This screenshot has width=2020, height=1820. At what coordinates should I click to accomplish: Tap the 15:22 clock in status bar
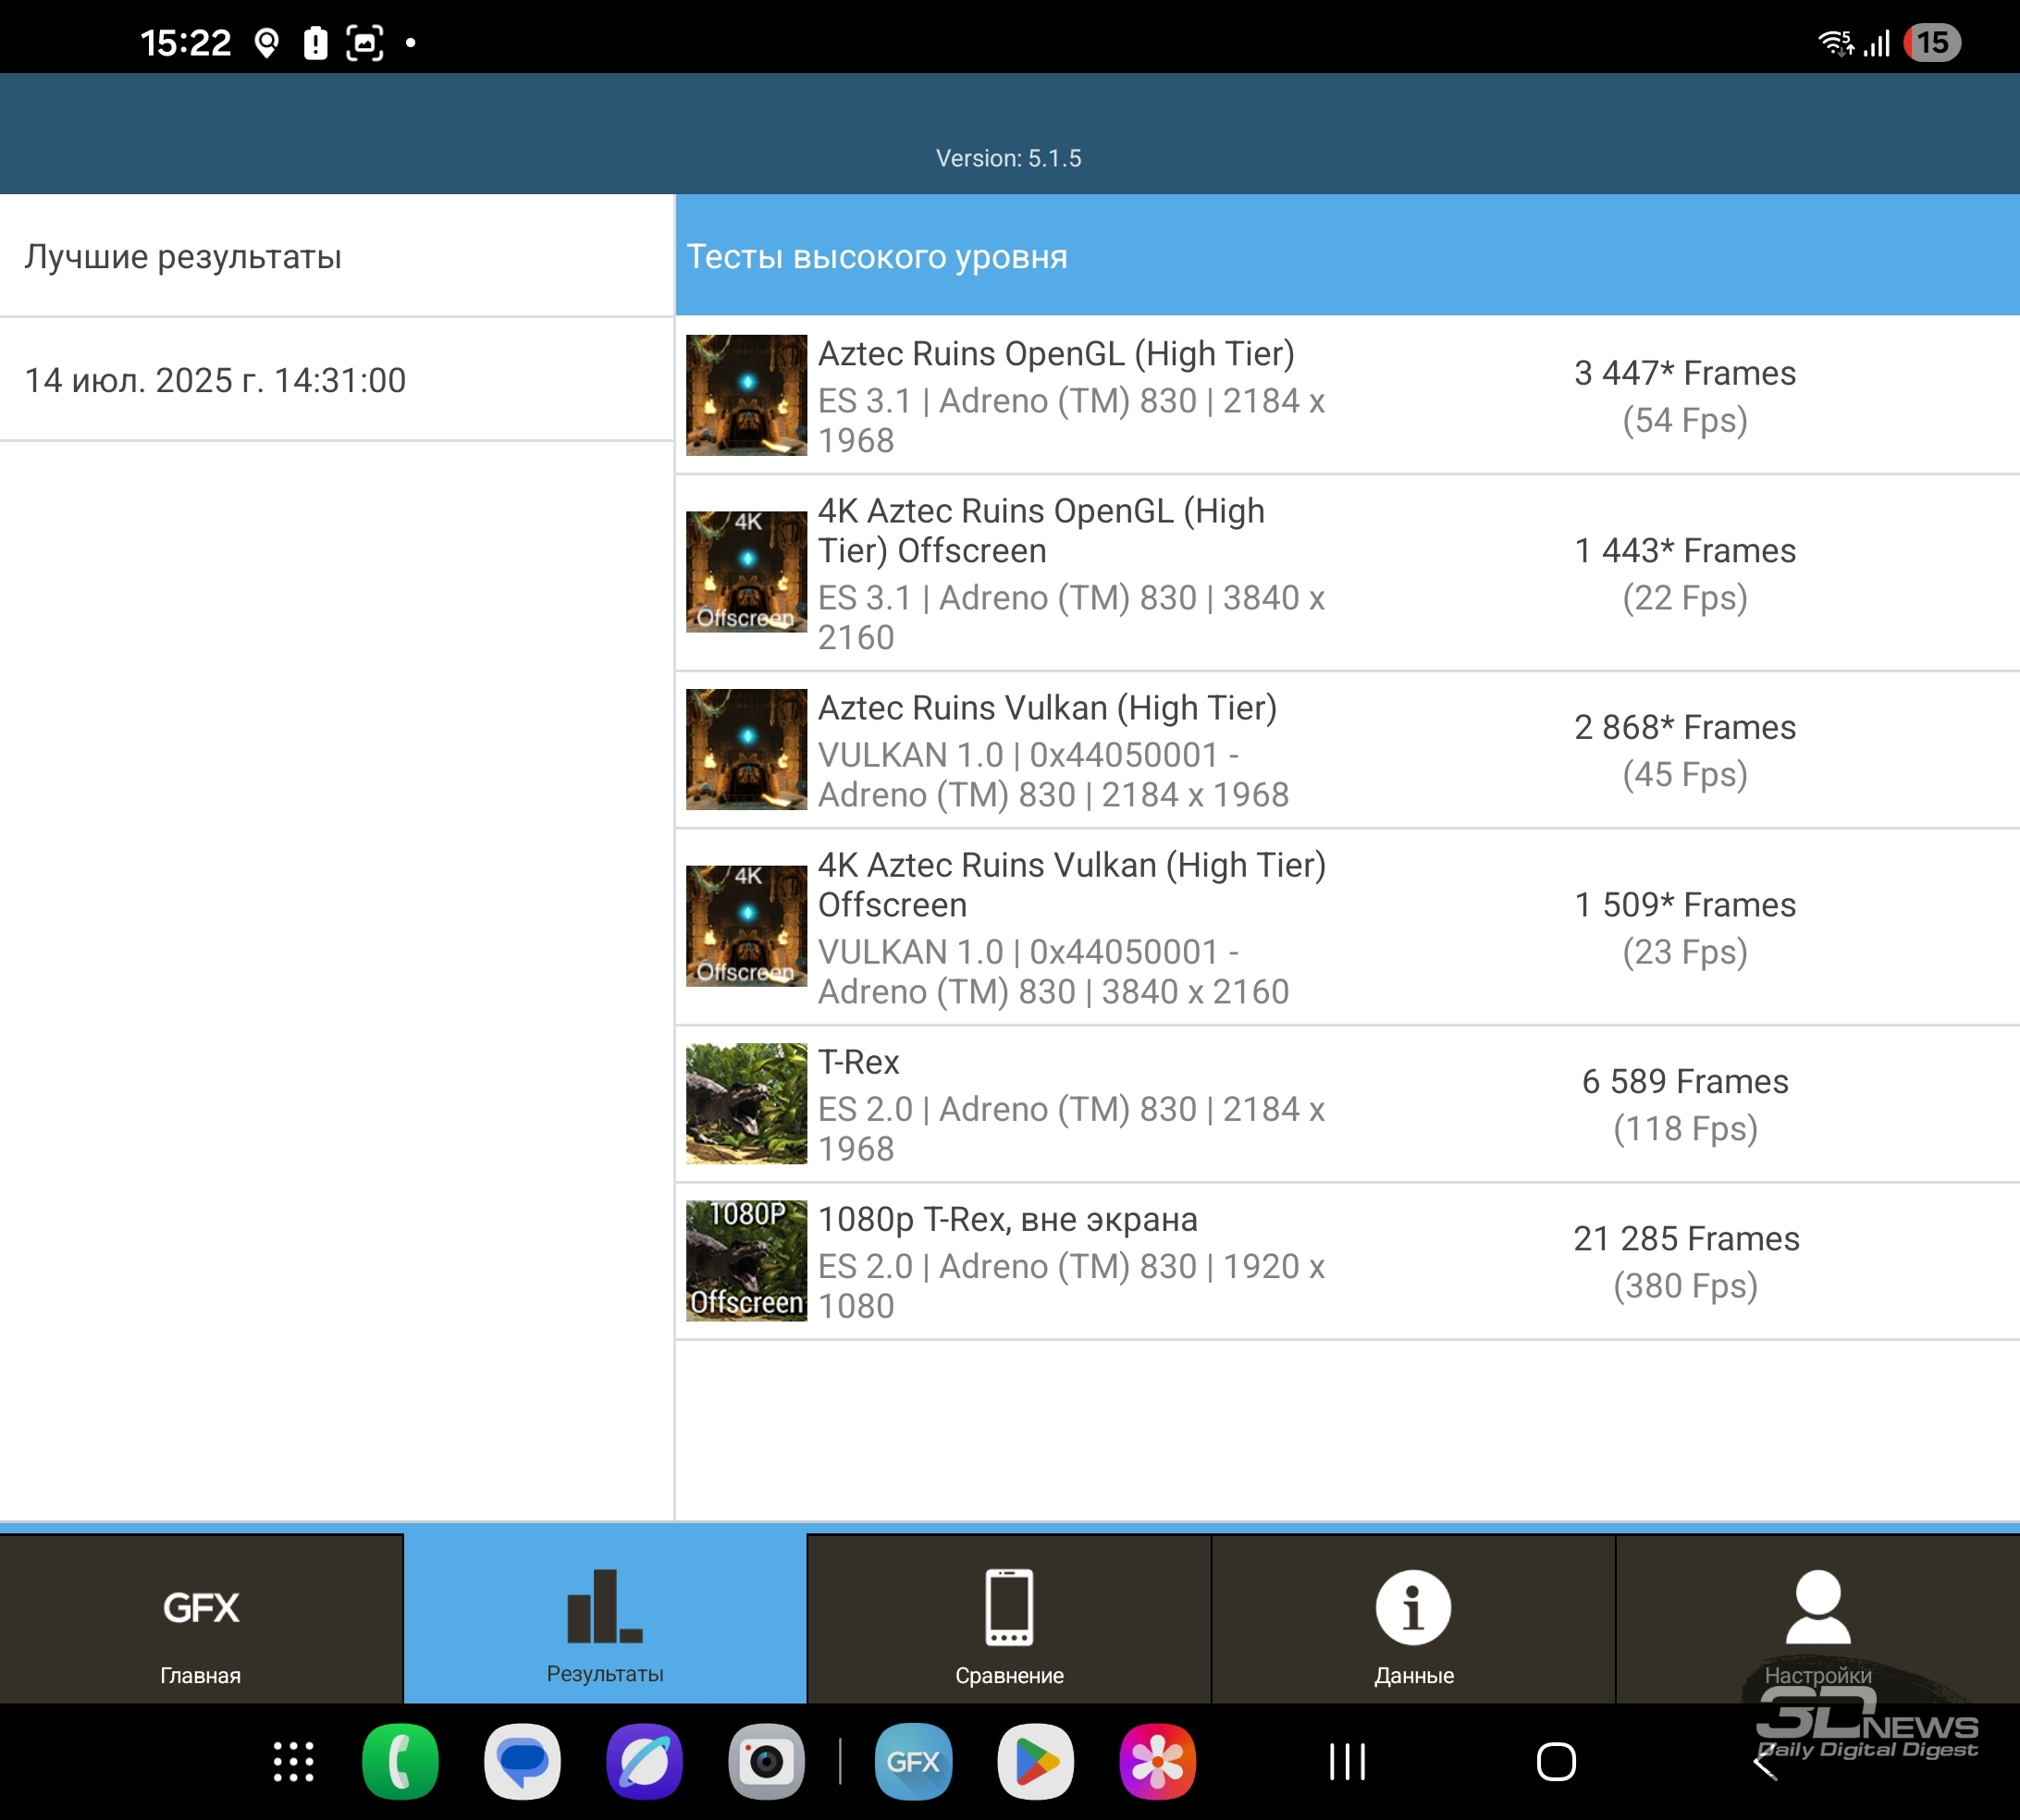(186, 43)
